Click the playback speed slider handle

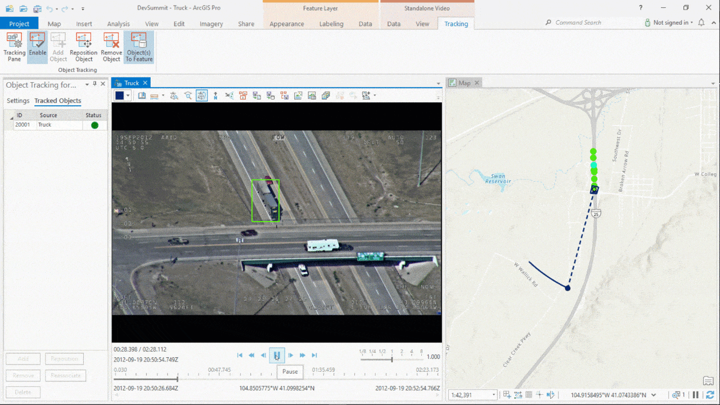tap(392, 359)
